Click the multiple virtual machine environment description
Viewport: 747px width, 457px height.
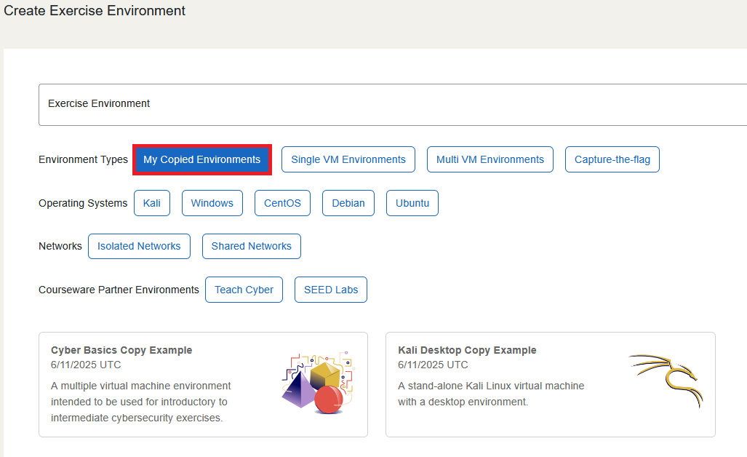[141, 402]
